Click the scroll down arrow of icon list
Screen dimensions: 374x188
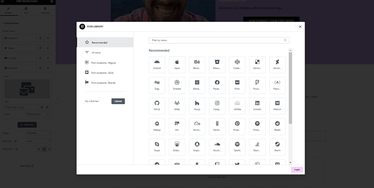(291, 163)
